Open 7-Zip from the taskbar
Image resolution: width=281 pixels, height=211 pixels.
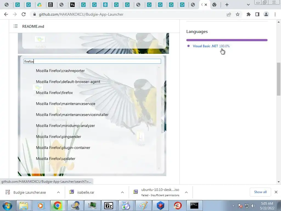109,206
